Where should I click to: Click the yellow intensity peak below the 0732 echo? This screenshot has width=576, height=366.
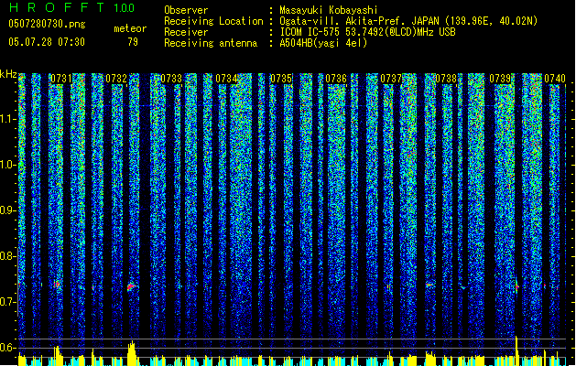pos(132,353)
